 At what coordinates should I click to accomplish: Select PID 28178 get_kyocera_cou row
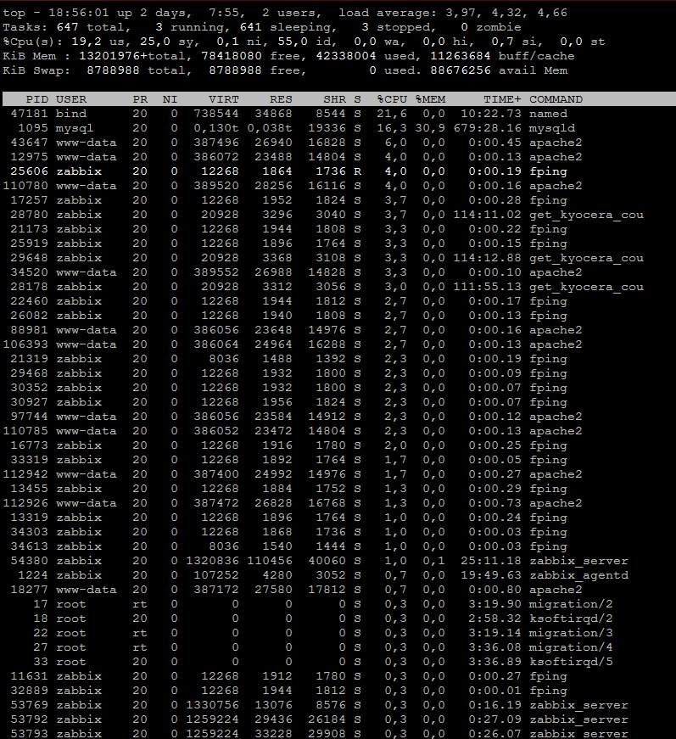[x=338, y=287]
